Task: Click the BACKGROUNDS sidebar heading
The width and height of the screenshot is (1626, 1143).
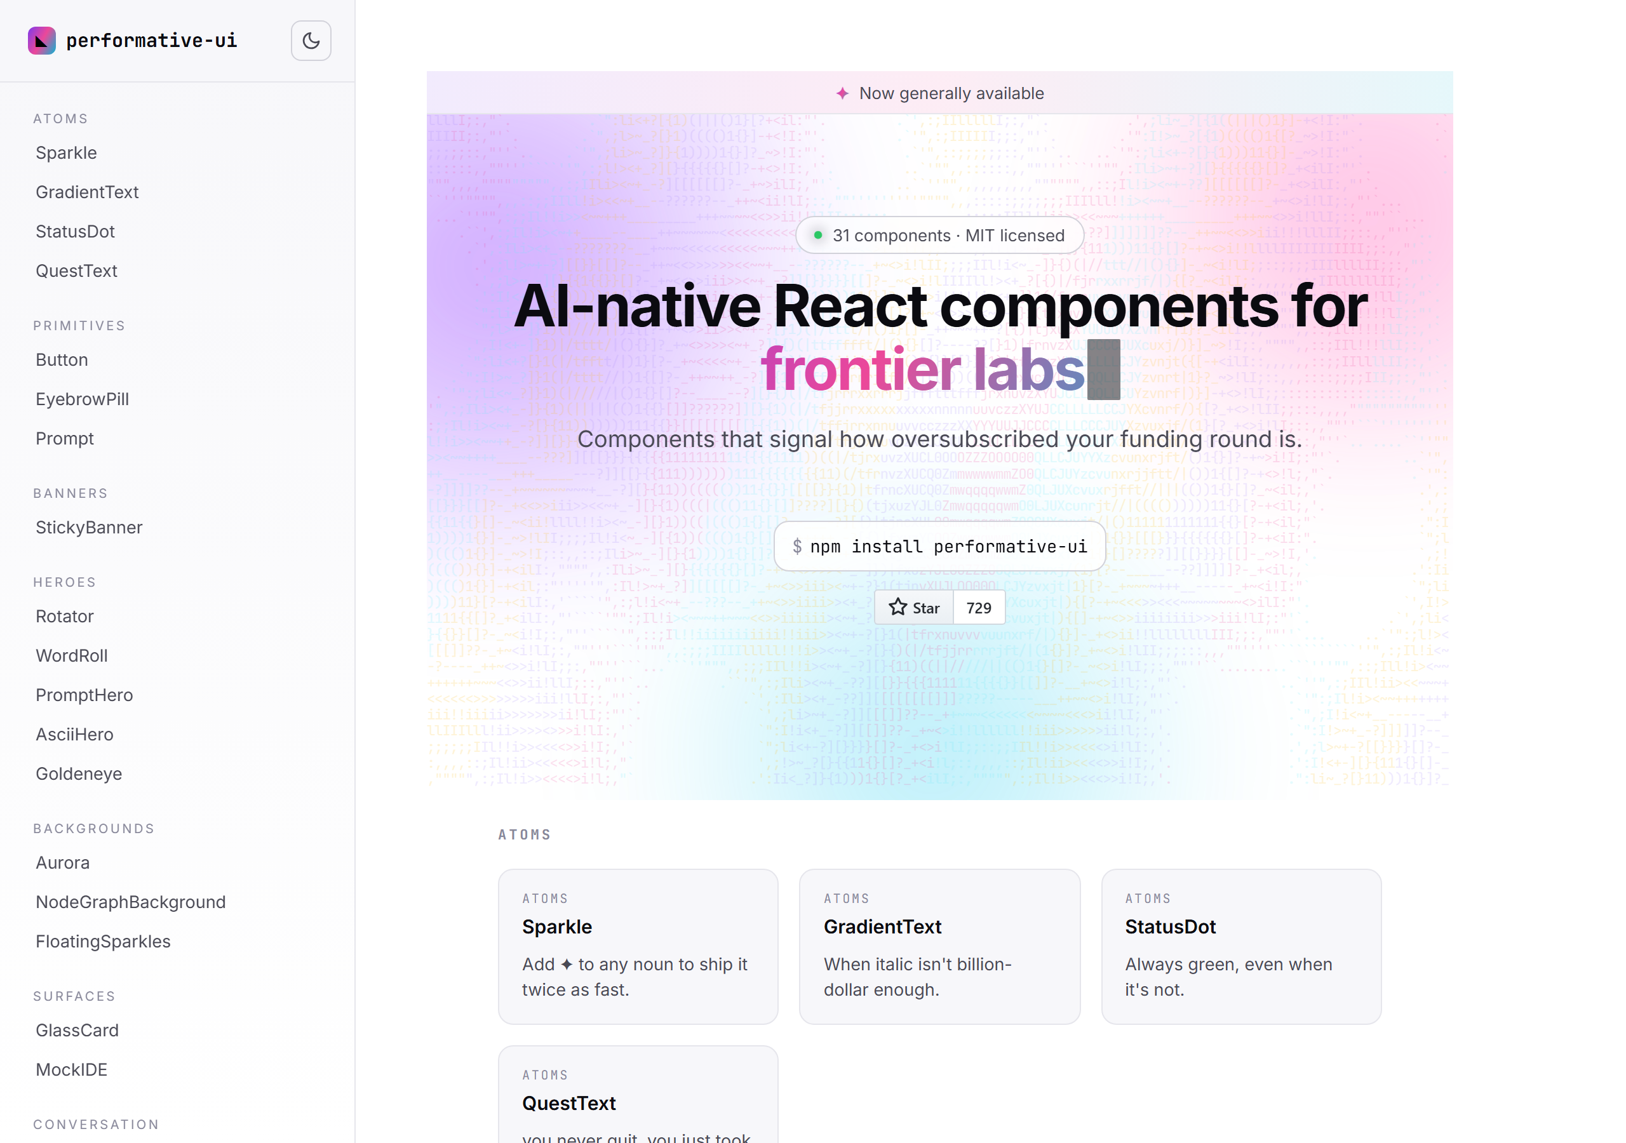Action: (x=93, y=829)
